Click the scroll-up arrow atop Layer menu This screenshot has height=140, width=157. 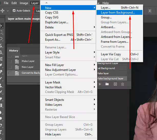pyautogui.click(x=46, y=3)
